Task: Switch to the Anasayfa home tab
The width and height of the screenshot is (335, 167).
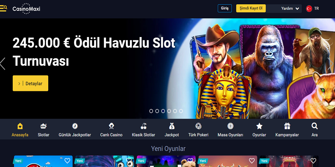Action: pos(20,130)
